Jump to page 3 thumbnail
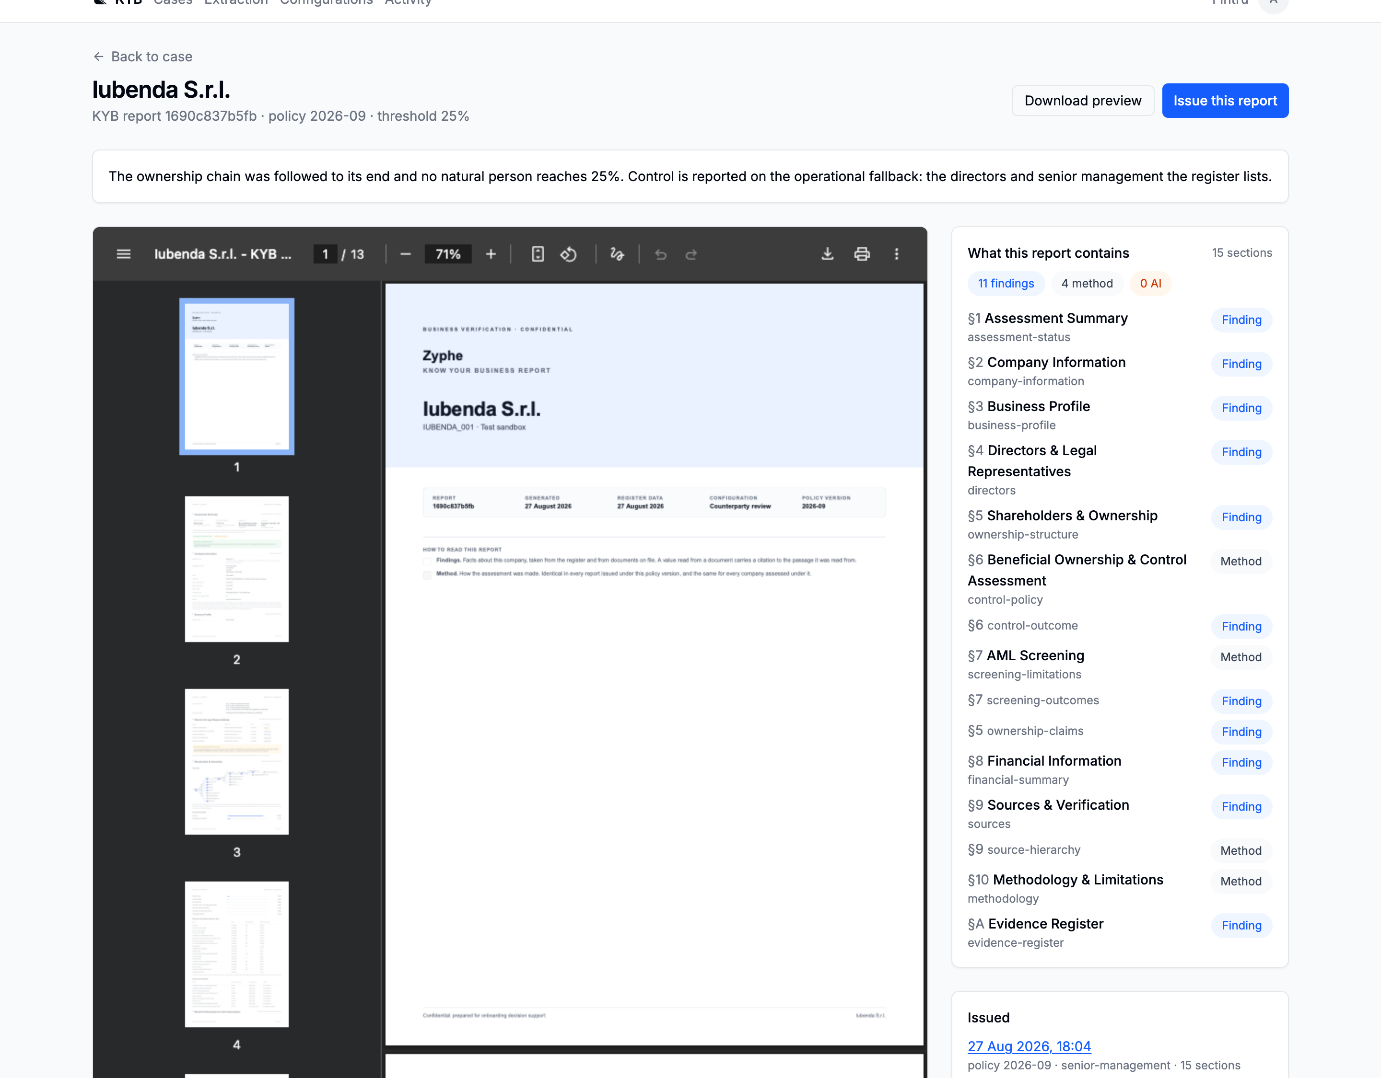 coord(236,761)
